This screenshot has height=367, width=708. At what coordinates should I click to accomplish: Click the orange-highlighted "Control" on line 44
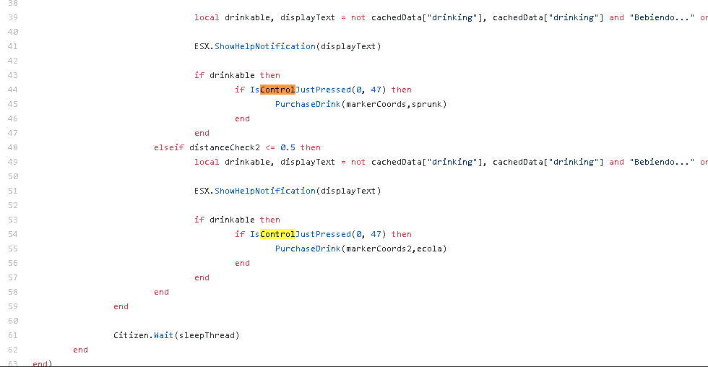(x=277, y=90)
